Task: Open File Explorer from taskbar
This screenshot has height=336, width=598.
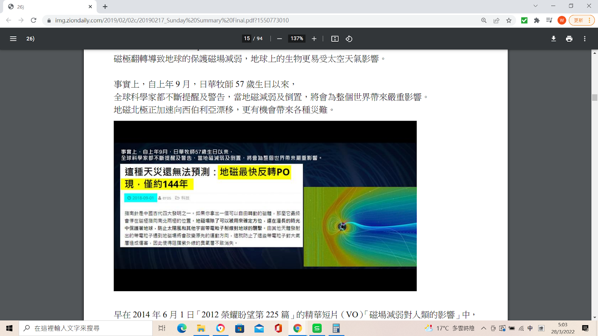Action: (201, 328)
